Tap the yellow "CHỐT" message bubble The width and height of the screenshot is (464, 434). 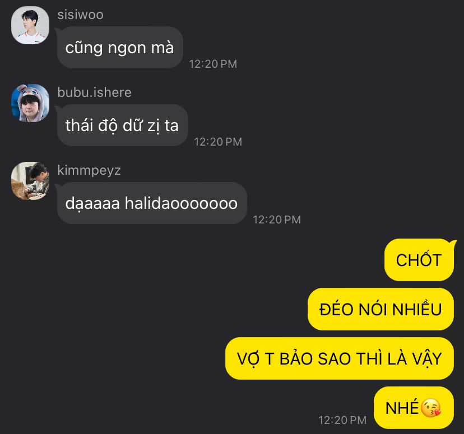pyautogui.click(x=419, y=260)
